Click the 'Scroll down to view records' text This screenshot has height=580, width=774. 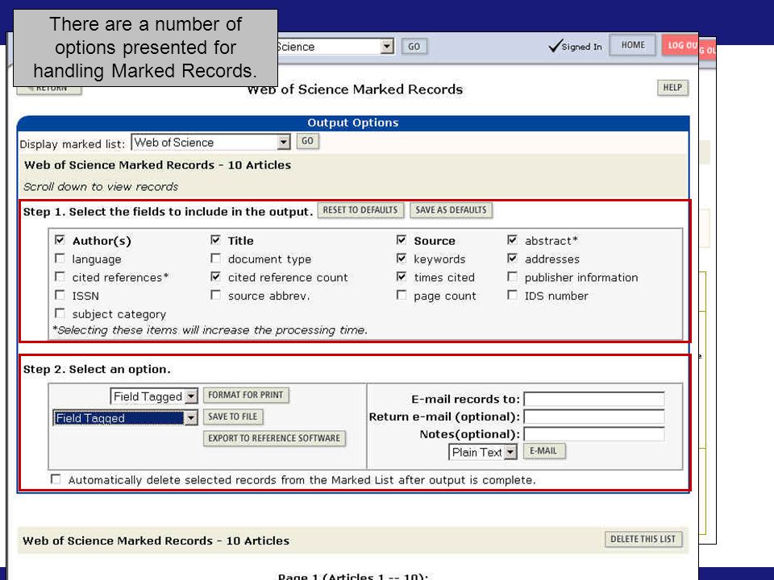(101, 187)
